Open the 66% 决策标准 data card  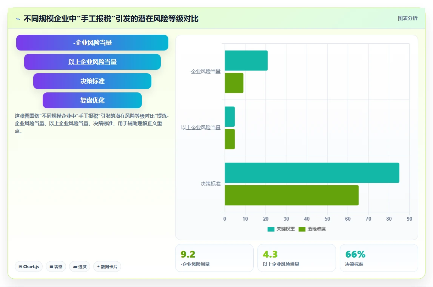click(x=379, y=258)
